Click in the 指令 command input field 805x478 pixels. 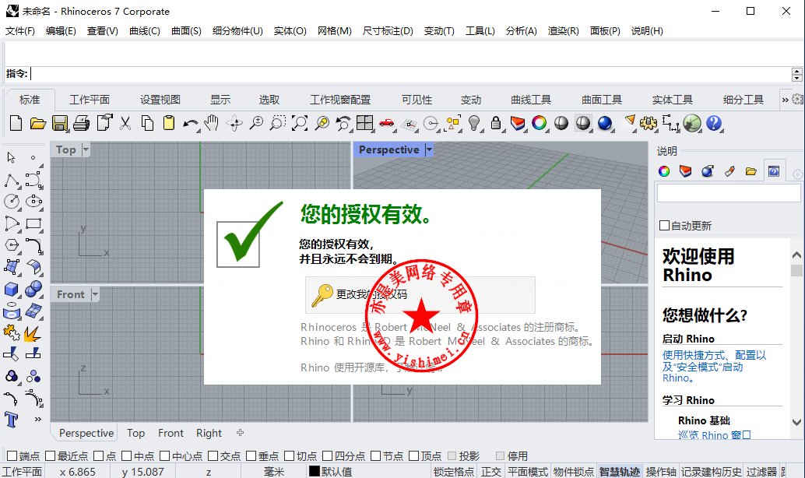410,74
